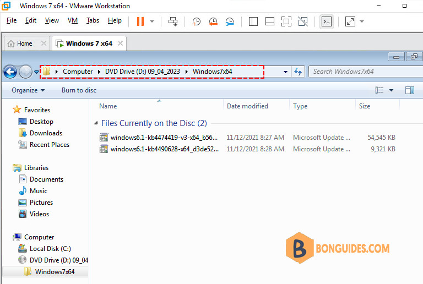Minimize the Explorer window inside VM

click(396, 57)
